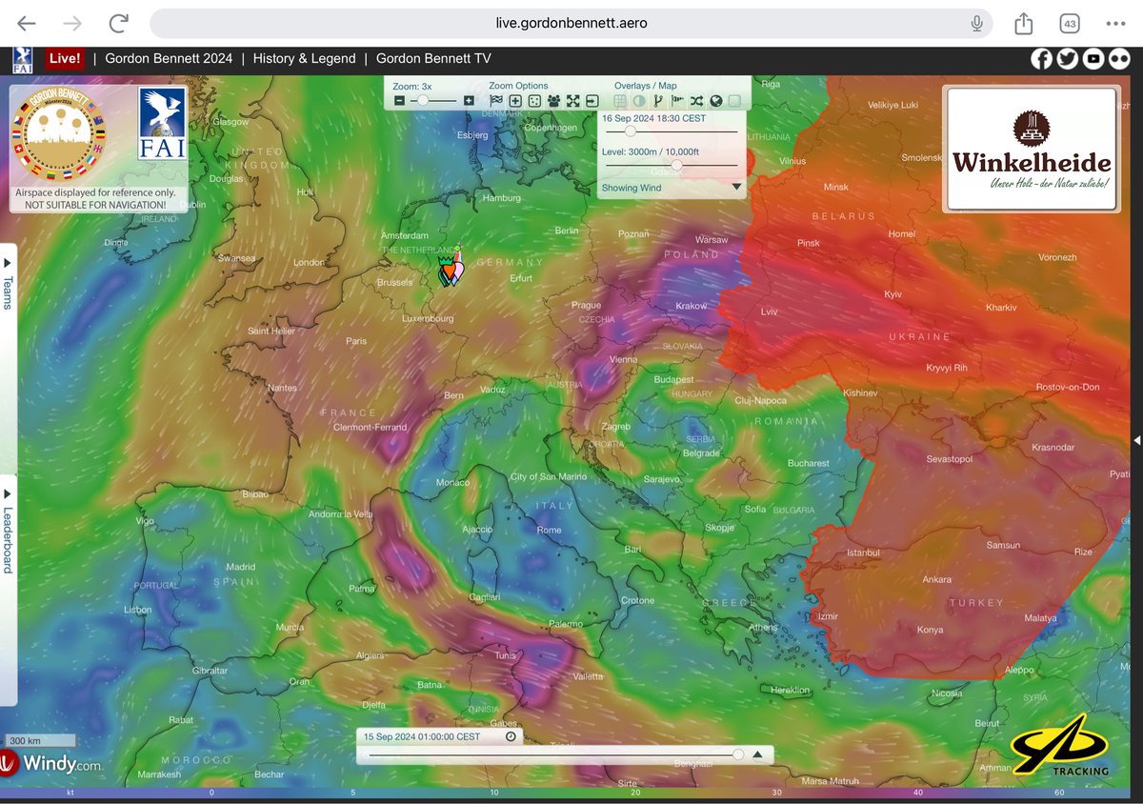Click the Gordon Bennett event badge

click(59, 134)
